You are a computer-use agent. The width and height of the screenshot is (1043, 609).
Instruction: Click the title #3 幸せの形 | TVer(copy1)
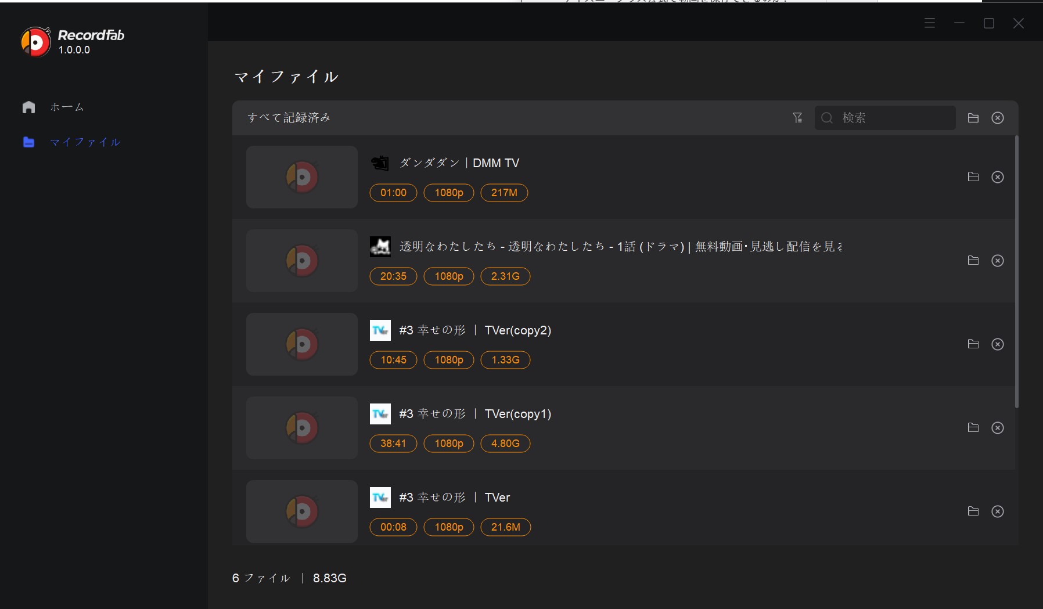[x=475, y=414]
